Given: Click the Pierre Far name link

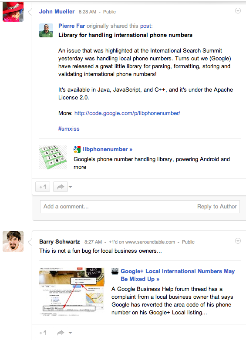Looking at the screenshot, I should (x=71, y=26).
